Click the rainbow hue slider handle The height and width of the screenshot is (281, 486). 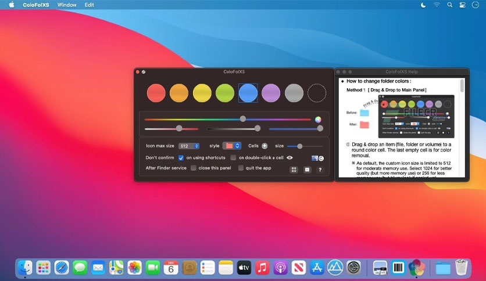[243, 119]
